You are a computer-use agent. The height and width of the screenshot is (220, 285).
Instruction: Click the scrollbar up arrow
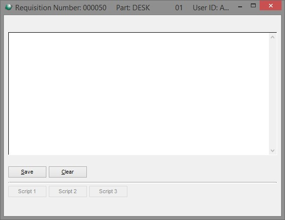click(272, 37)
